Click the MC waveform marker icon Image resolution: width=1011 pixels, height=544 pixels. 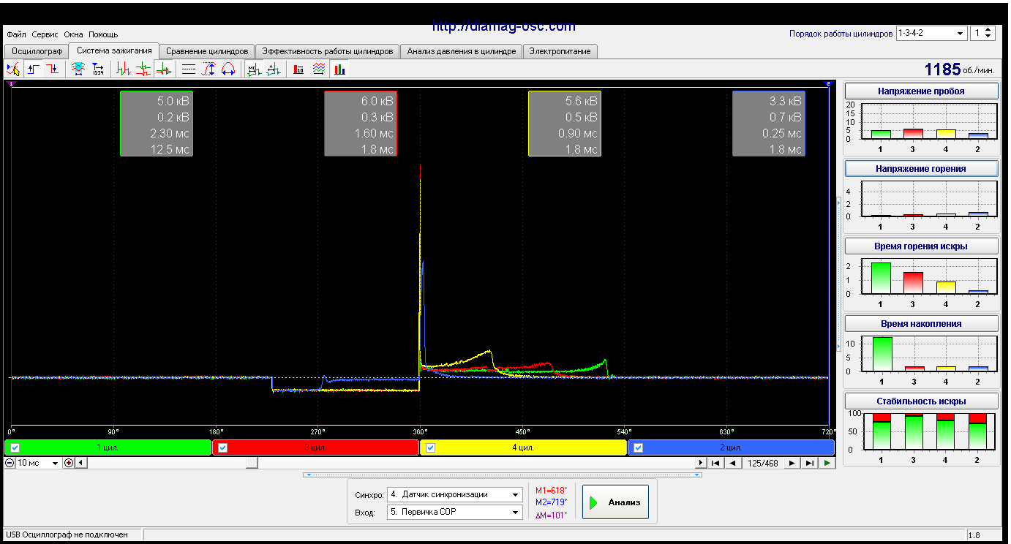(254, 69)
